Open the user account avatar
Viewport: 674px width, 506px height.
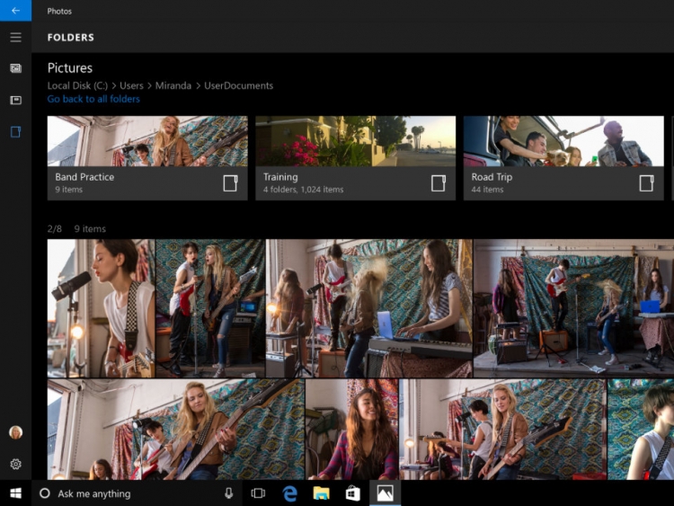coord(15,432)
